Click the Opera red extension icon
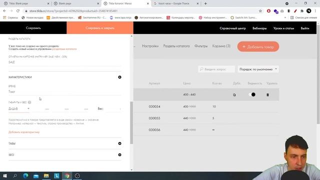320x180 pixels. [x=268, y=11]
